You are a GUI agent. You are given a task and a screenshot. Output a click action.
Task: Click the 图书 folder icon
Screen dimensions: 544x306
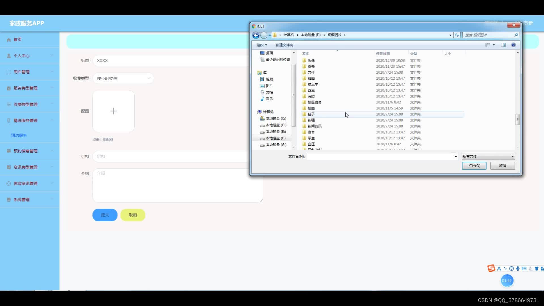click(304, 66)
